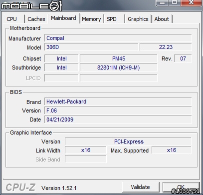Select the PM45 chipset value
The height and width of the screenshot is (195, 203).
119,58
